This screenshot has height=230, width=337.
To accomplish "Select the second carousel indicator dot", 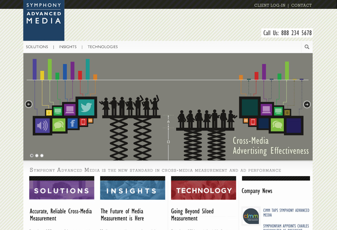I will 37,156.
